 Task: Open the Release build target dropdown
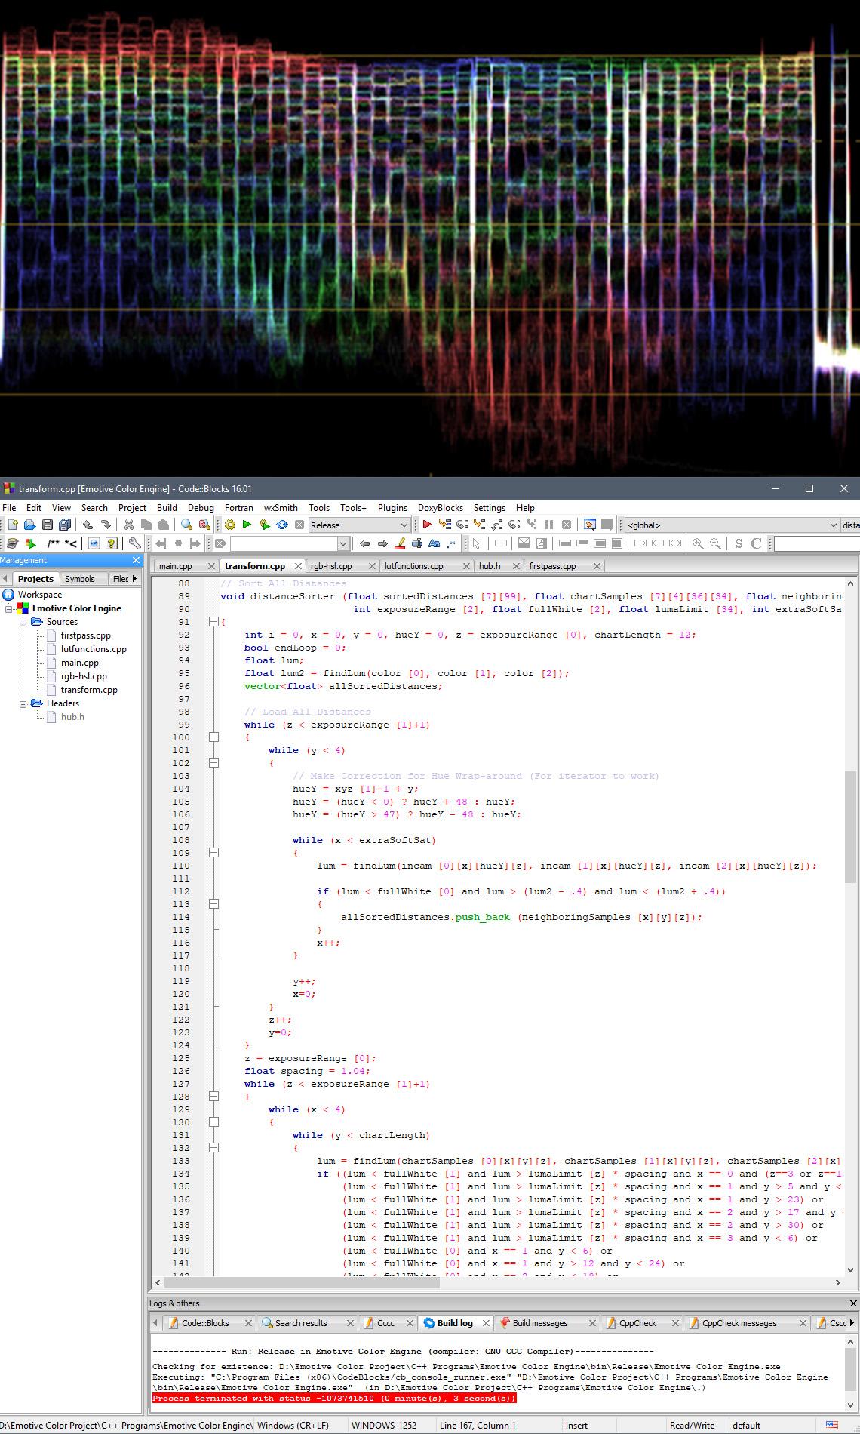[x=403, y=525]
